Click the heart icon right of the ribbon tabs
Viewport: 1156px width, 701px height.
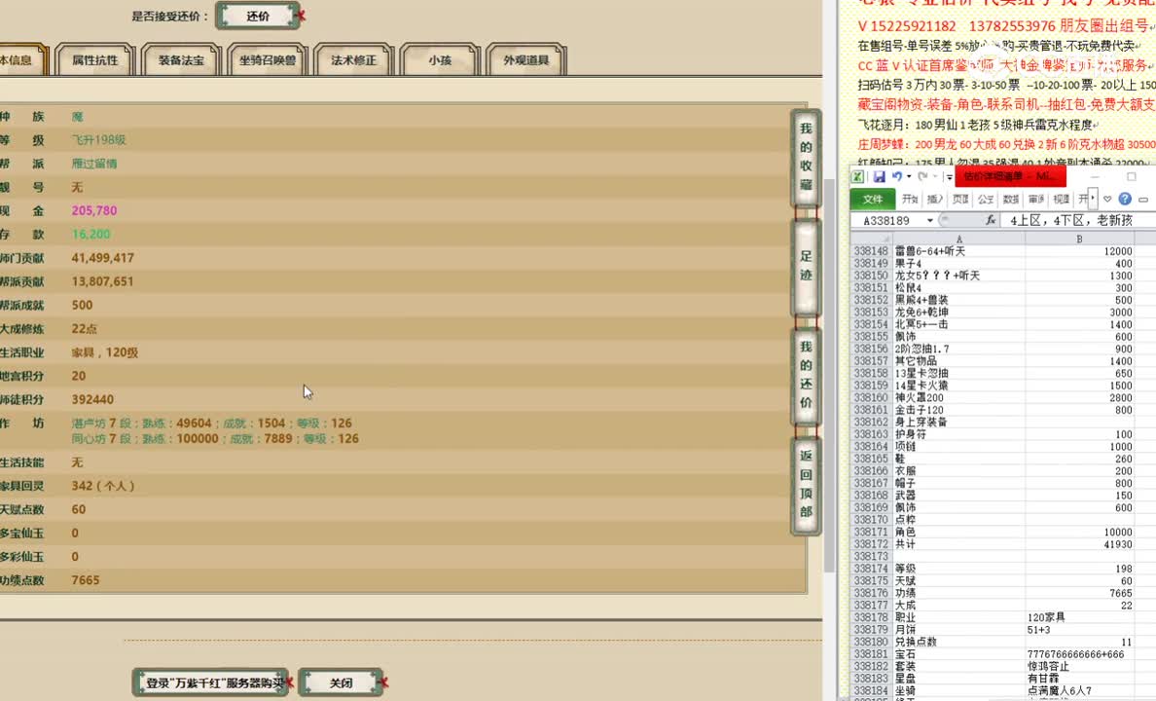pos(1106,198)
